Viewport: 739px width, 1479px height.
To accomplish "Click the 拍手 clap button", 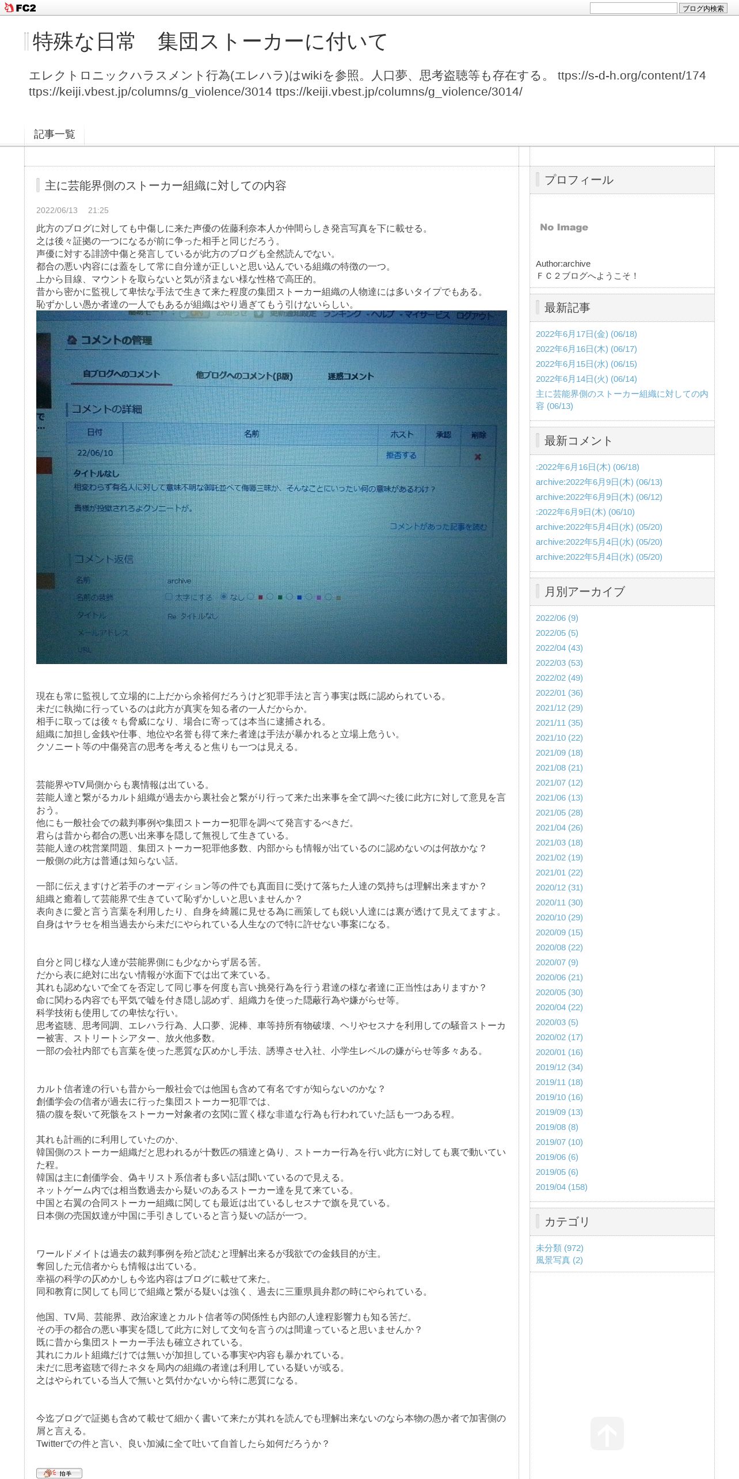I will 59,1473.
